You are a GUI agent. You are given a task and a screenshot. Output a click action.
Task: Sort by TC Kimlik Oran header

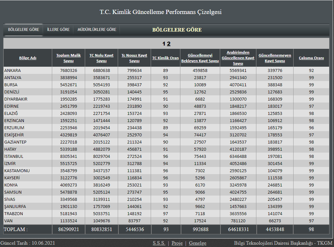[x=165, y=58]
